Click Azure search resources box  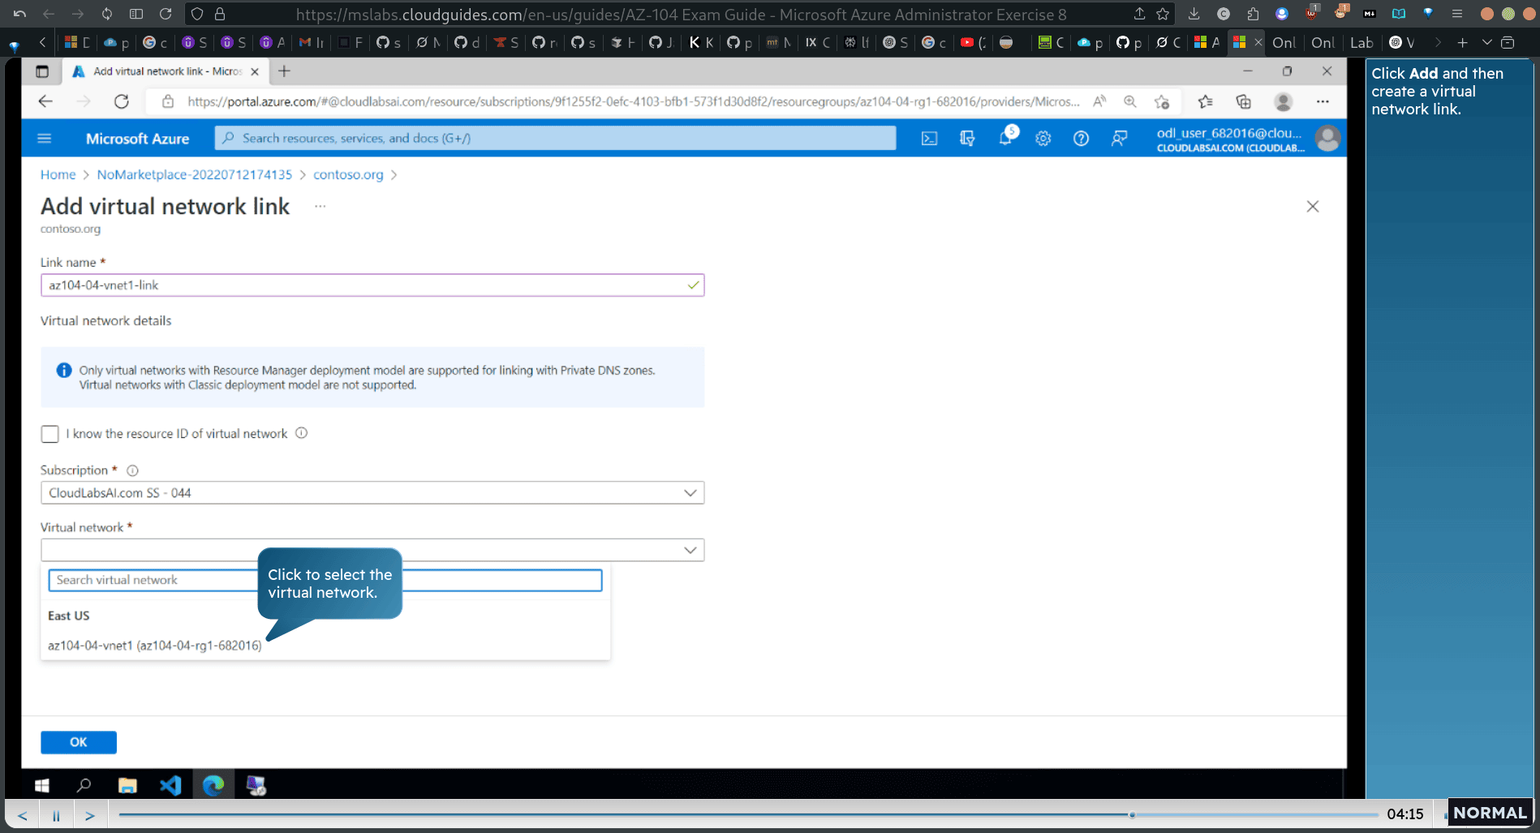555,139
